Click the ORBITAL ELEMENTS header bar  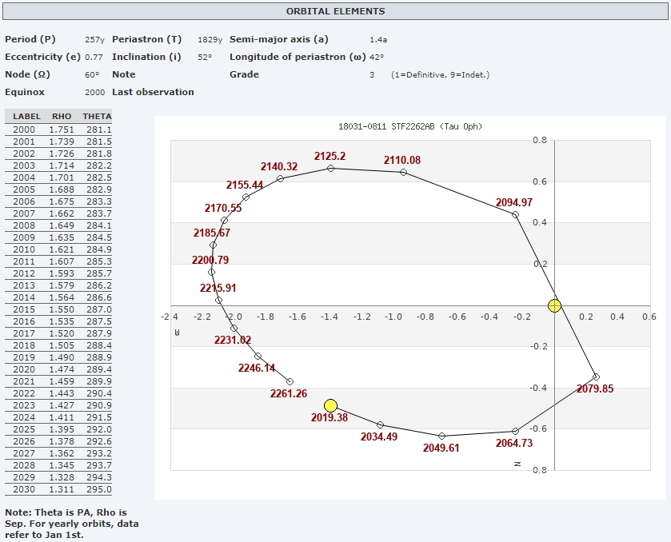click(335, 11)
